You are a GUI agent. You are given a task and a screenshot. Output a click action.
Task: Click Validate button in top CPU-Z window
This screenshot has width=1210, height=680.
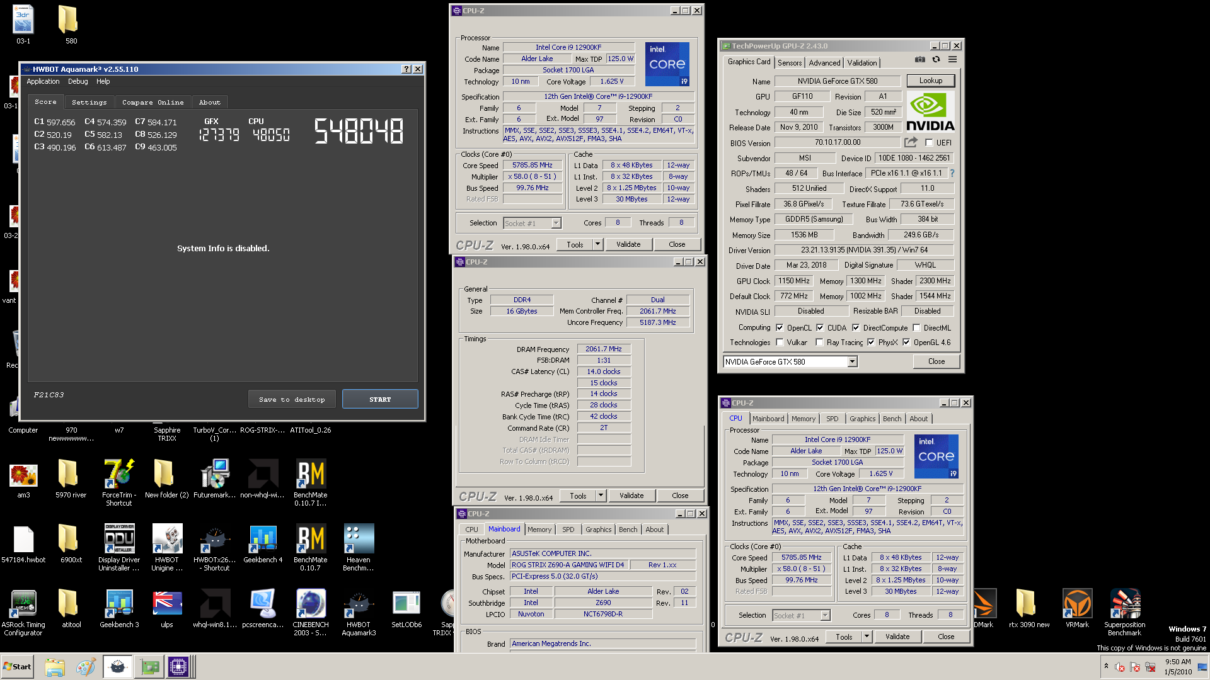pyautogui.click(x=628, y=244)
